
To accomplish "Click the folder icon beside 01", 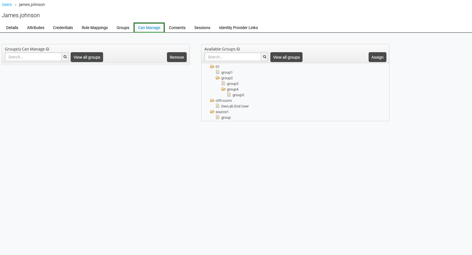I will tap(212, 67).
